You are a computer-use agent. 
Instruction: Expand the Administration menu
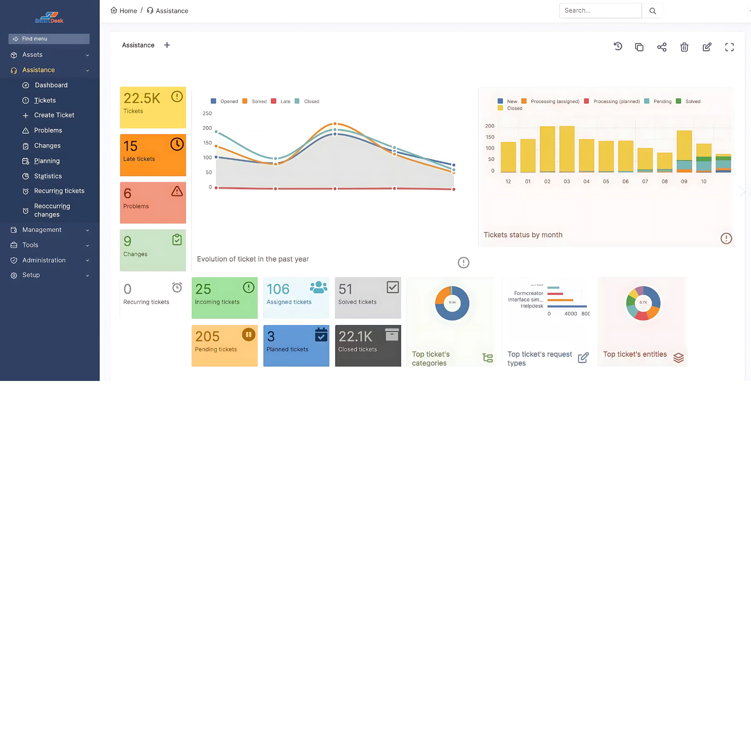point(49,260)
